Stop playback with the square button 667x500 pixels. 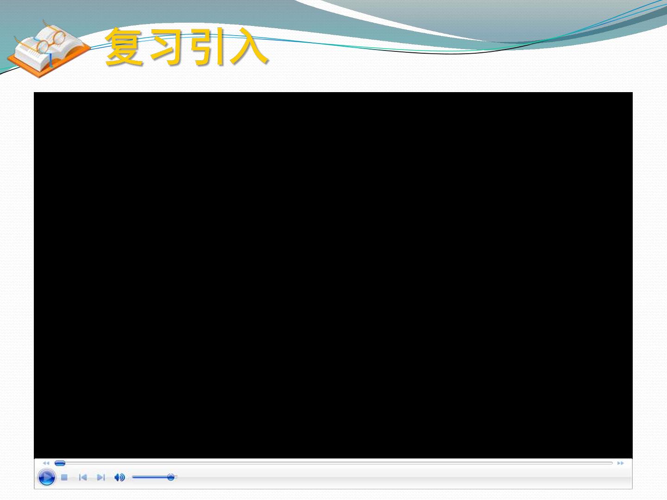(64, 477)
